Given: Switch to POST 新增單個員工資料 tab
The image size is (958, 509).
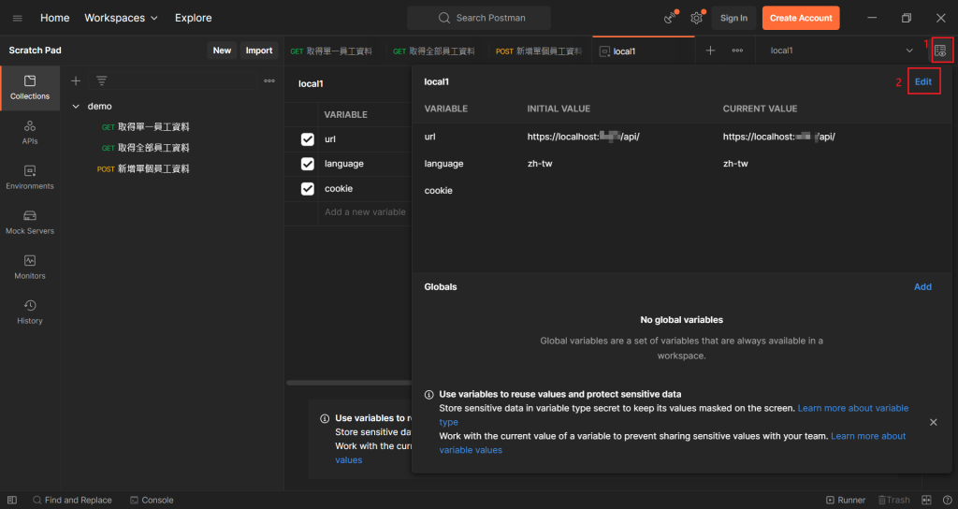Looking at the screenshot, I should point(541,51).
